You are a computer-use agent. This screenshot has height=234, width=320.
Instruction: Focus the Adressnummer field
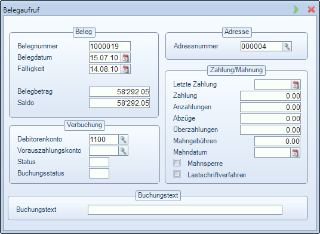tap(261, 47)
